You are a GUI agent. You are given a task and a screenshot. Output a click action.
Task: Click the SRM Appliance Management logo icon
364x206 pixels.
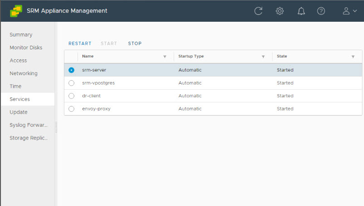(x=16, y=11)
